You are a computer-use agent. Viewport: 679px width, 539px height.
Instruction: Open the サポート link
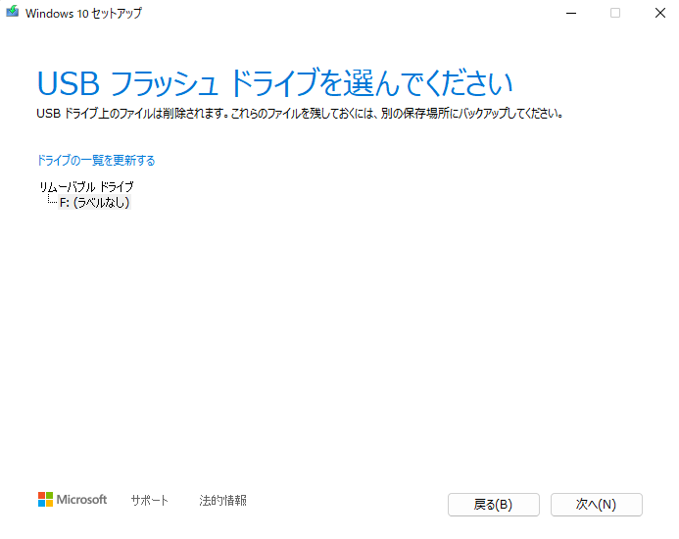pyautogui.click(x=149, y=501)
